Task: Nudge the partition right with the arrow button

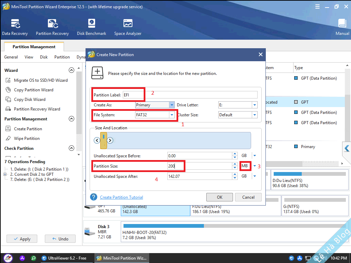Action: [110, 140]
